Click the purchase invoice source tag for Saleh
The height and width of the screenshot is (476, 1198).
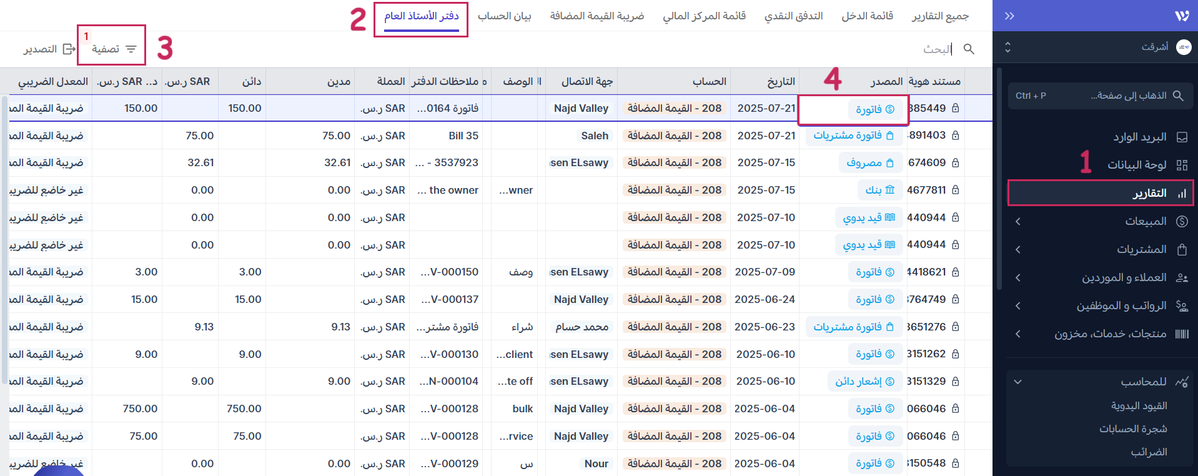pos(853,136)
